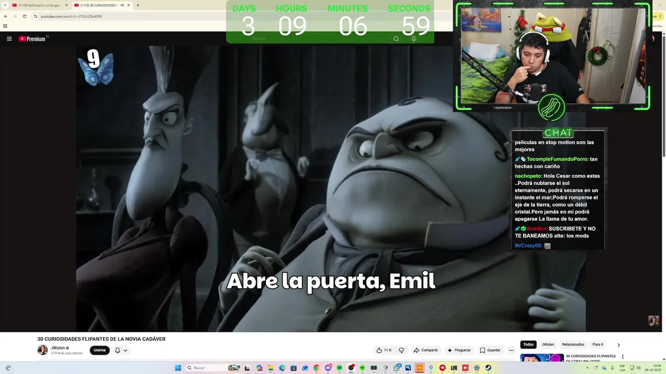Activate voice search microphone icon
The image size is (666, 374).
click(x=414, y=38)
